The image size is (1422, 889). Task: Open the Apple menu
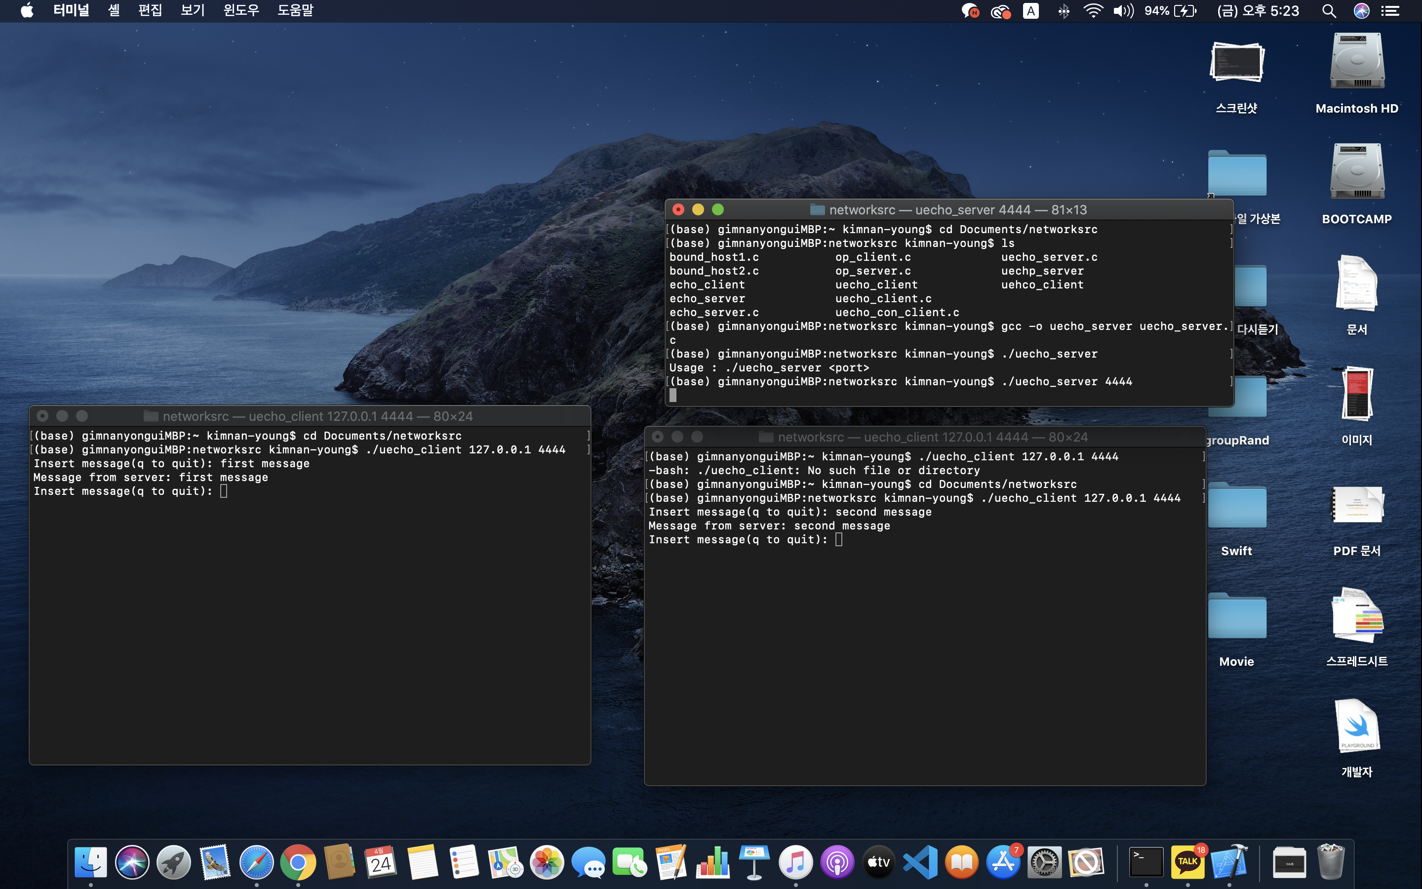coord(27,10)
